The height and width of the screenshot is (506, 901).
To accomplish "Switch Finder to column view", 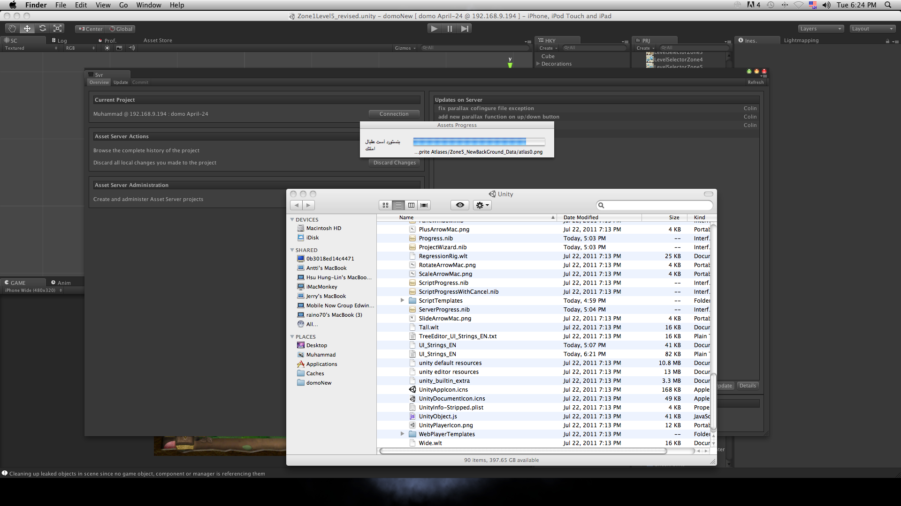I will click(x=411, y=205).
